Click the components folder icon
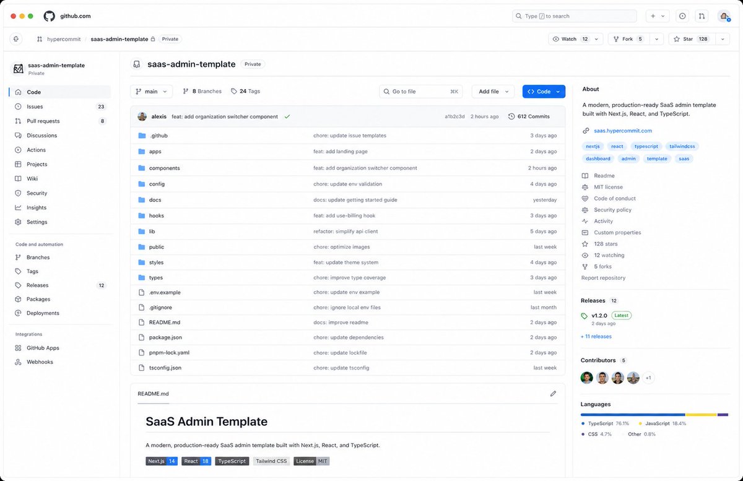The image size is (743, 481). pos(142,168)
